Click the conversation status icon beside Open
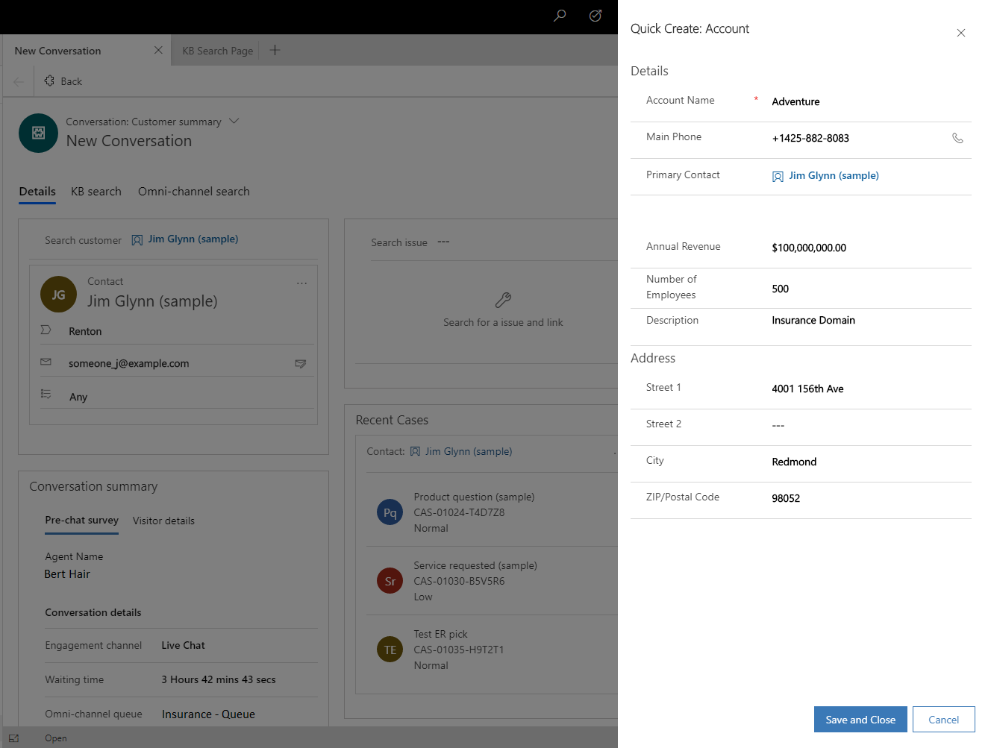991x748 pixels. tap(13, 738)
